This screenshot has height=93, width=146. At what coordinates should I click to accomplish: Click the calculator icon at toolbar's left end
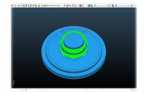12,6
